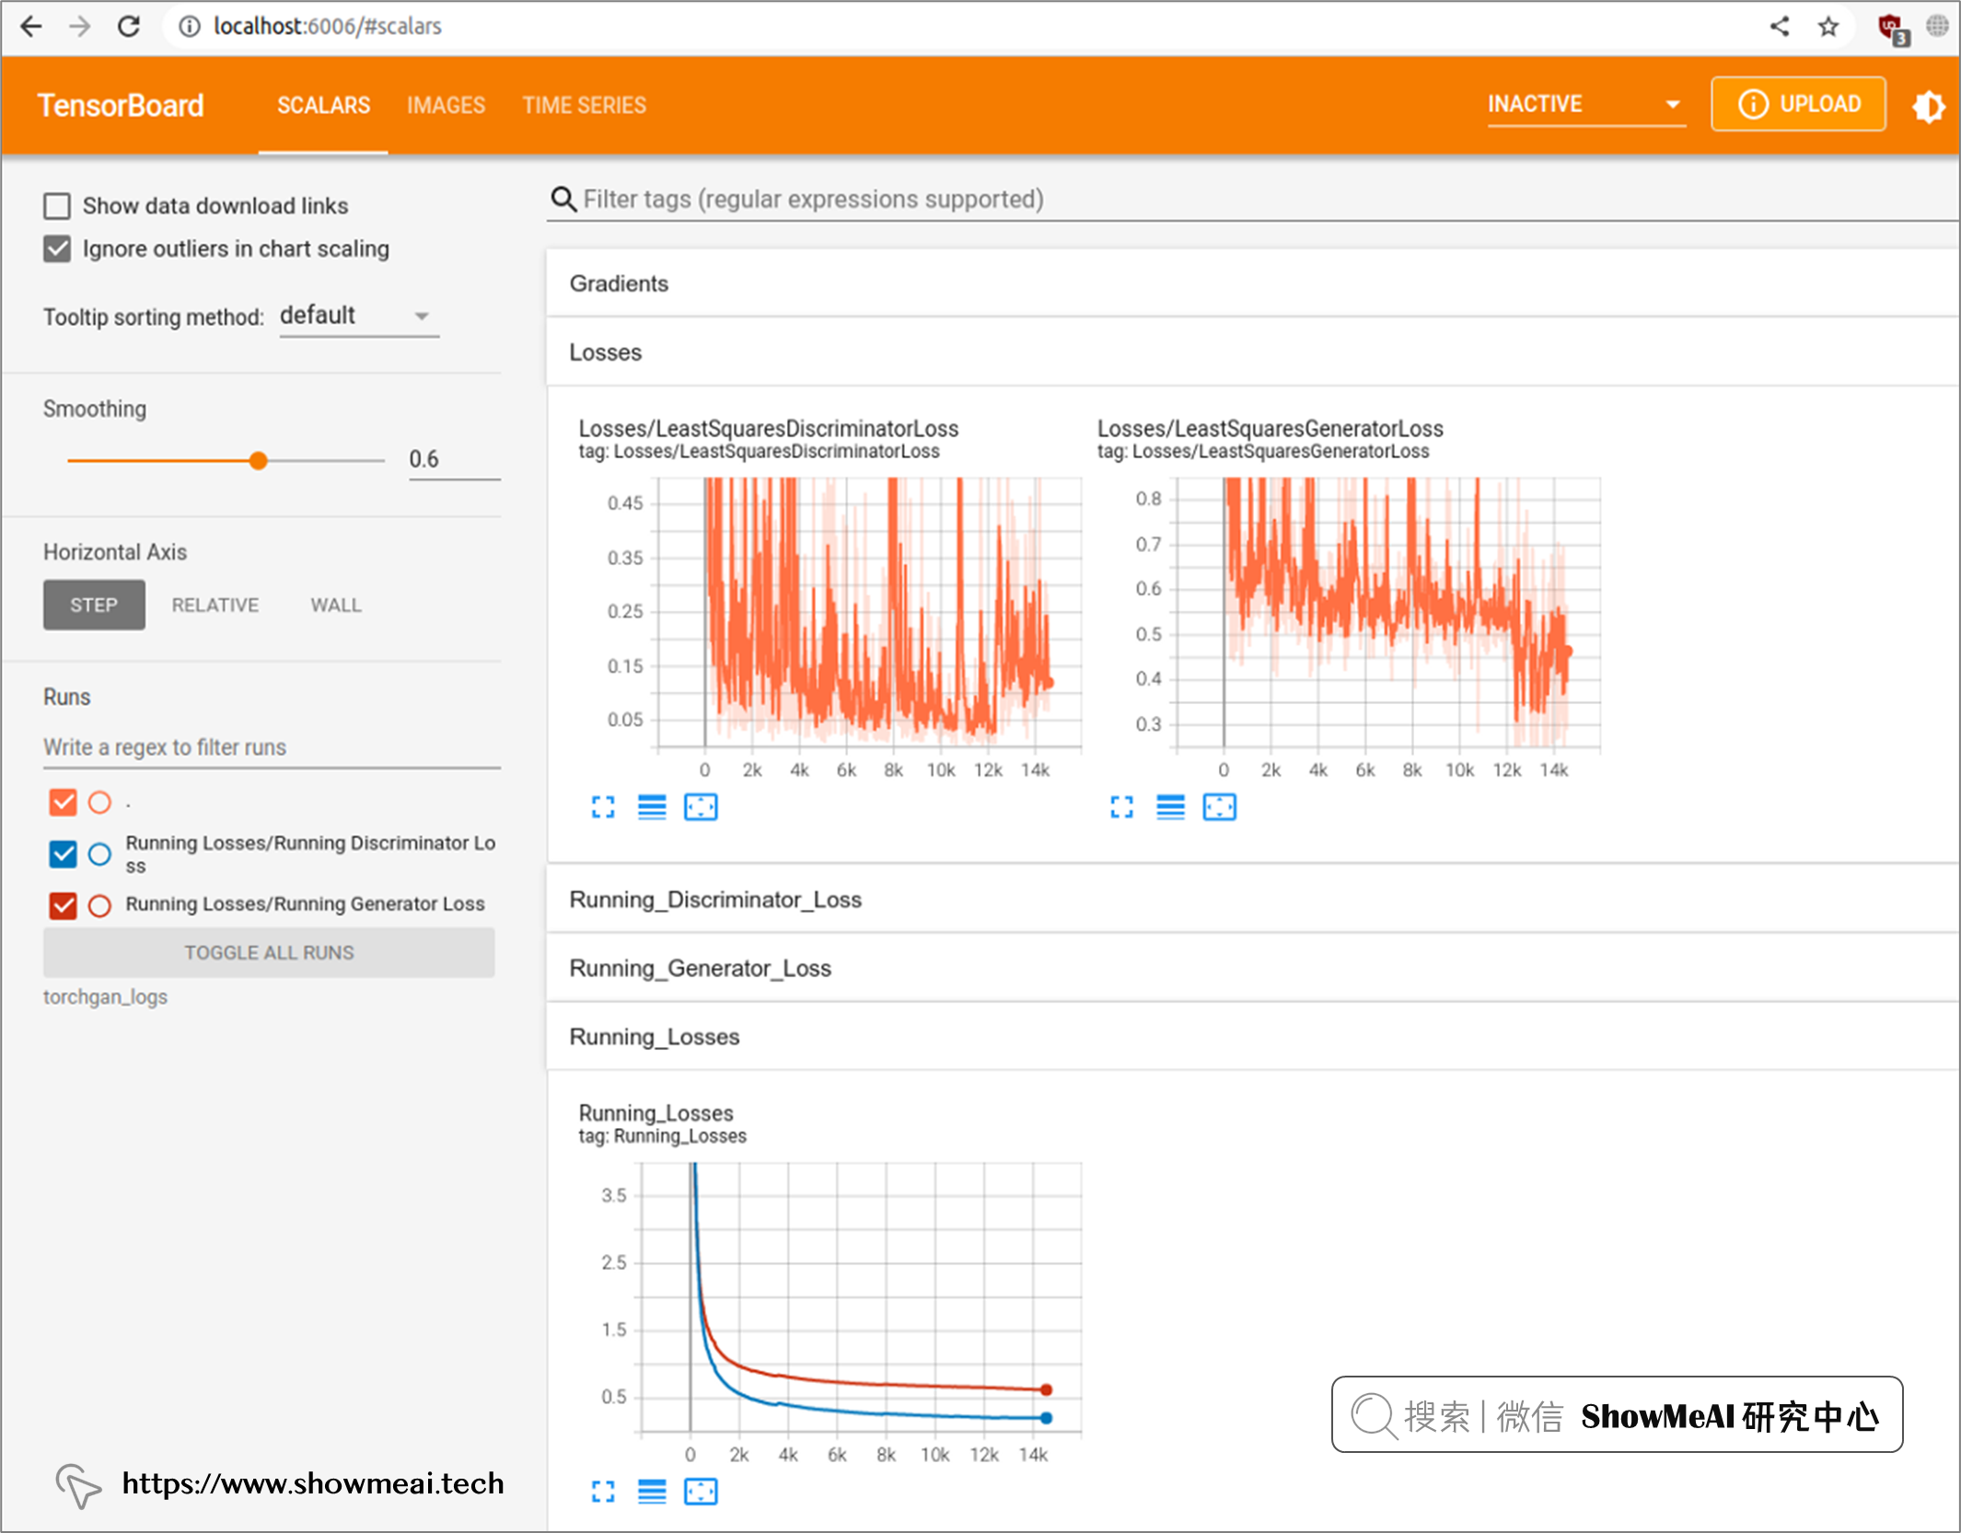Toggle y-axis log scale on the Discriminator Loss chart
This screenshot has height=1533, width=1961.
click(652, 807)
